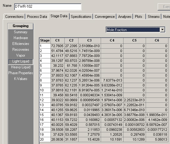Click the Name field containing DTWR-102
This screenshot has width=170, height=144.
tap(48, 7)
